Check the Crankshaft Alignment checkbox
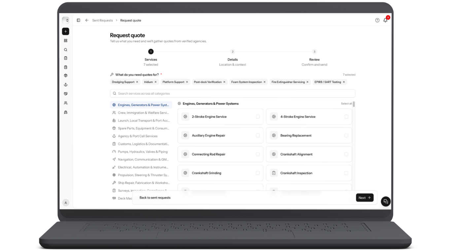This screenshot has width=451, height=252. click(x=346, y=154)
